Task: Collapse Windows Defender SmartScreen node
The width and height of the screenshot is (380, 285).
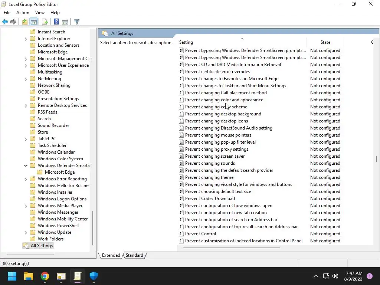Action: 26,166
